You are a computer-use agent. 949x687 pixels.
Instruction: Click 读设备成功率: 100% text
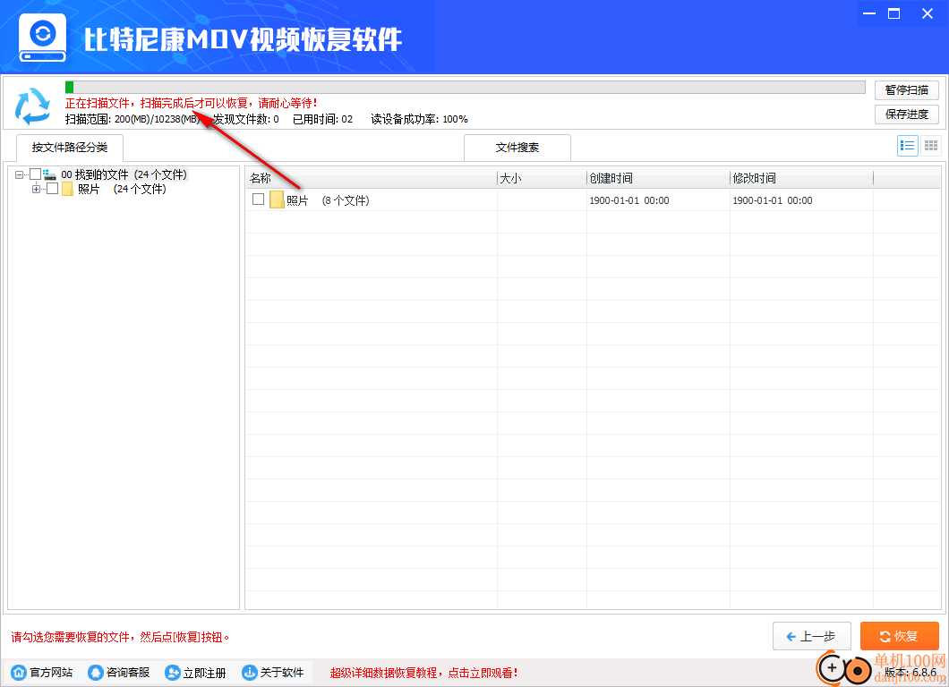click(419, 119)
